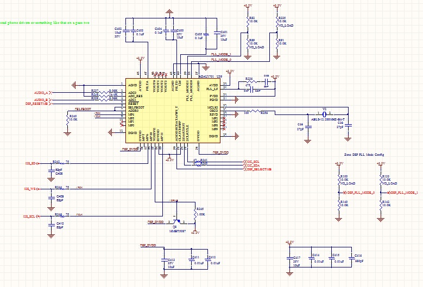
Task: Click the AUDIO_A port
Action: [x=43, y=93]
